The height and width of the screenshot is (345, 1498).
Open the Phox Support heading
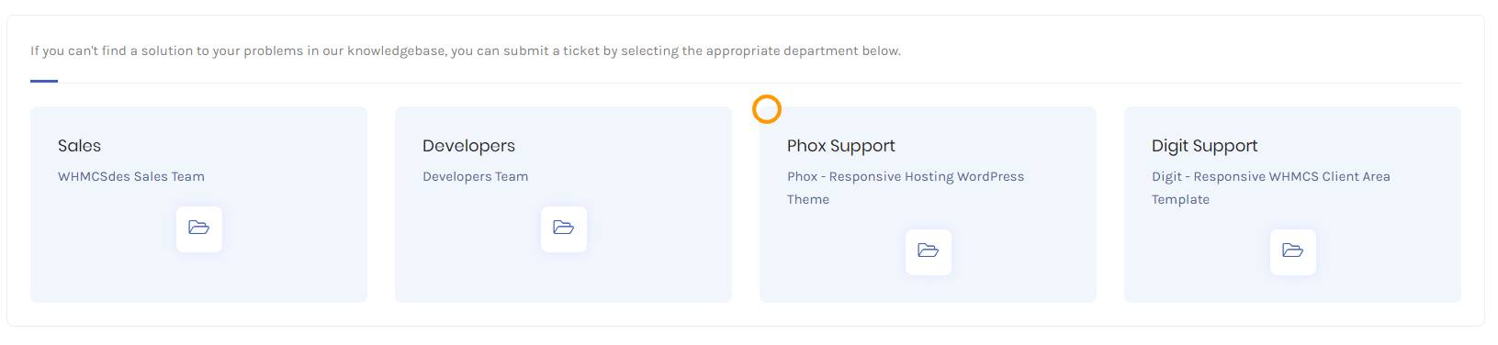840,146
